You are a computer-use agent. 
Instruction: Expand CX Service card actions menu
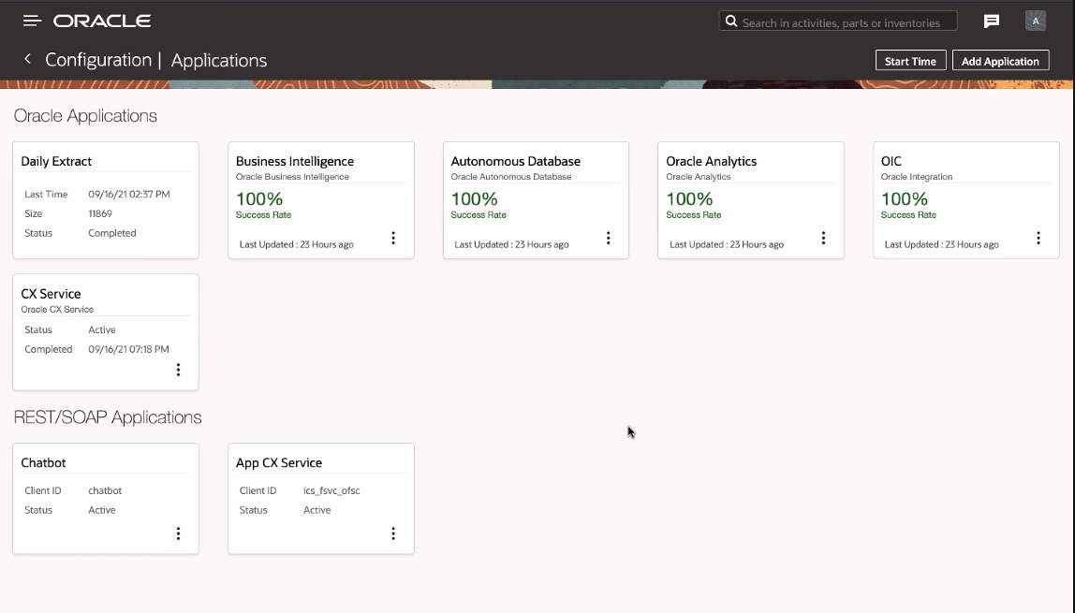178,370
